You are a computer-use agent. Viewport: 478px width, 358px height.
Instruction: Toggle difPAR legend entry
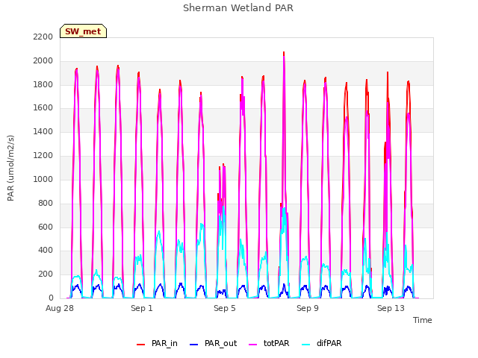tap(321, 343)
